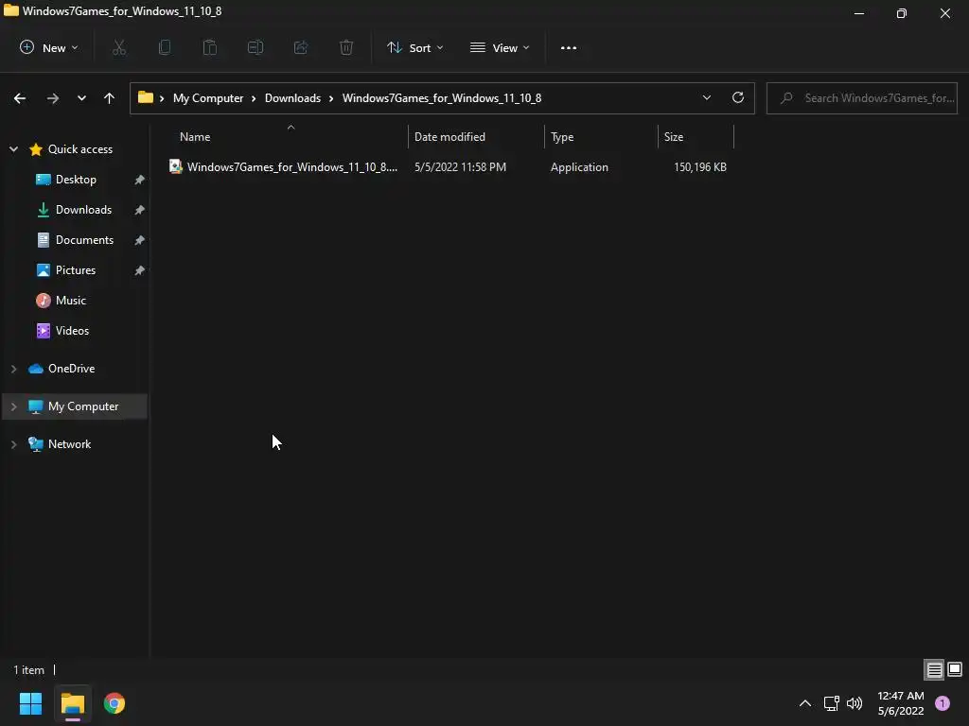Screen dimensions: 969x726
Task: Click the Delete trash icon
Action: coord(346,47)
